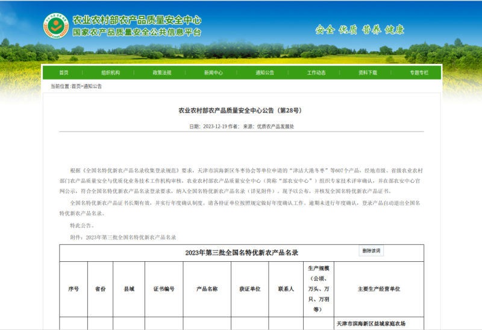Click the 主要生产经营单位 column header
The width and height of the screenshot is (482, 330).
(x=379, y=289)
